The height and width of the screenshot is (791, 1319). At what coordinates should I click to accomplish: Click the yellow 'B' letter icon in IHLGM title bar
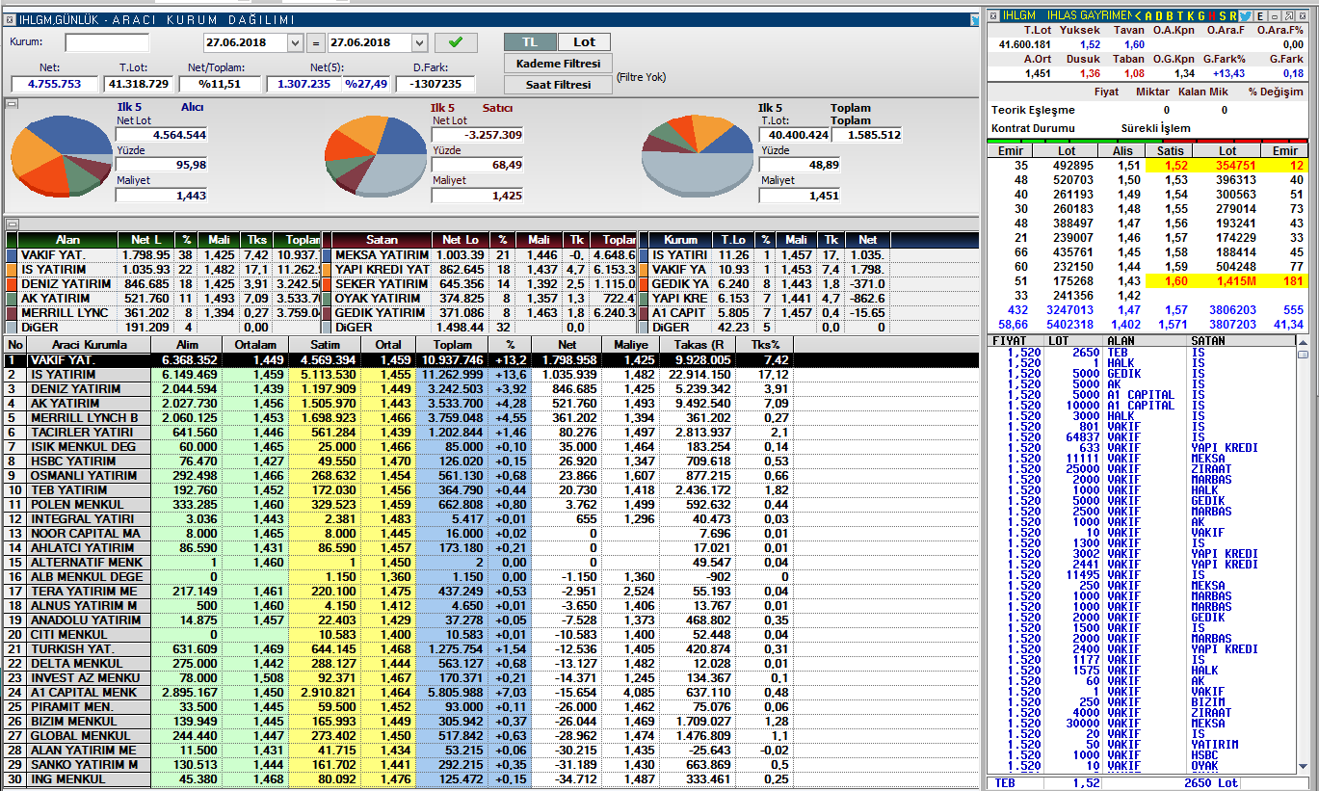(x=1170, y=15)
